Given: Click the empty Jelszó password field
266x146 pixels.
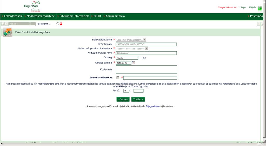Looking at the screenshot, I should tap(138, 91).
